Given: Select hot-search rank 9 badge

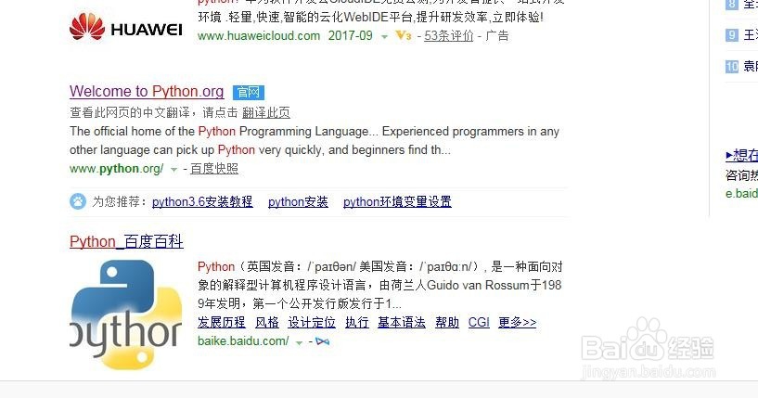Looking at the screenshot, I should 732,35.
